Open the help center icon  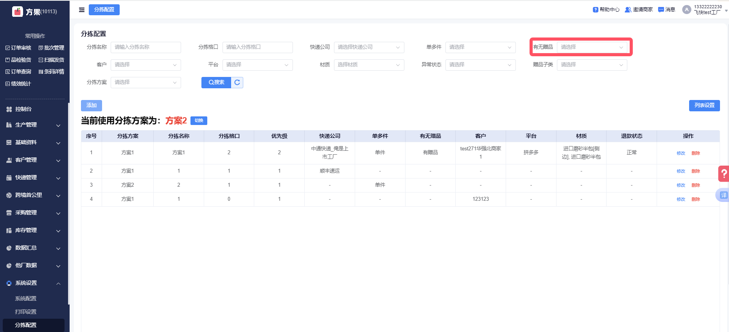pos(596,10)
